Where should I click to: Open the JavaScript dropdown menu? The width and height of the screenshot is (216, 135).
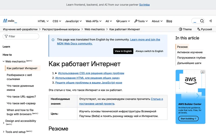(x=73, y=21)
